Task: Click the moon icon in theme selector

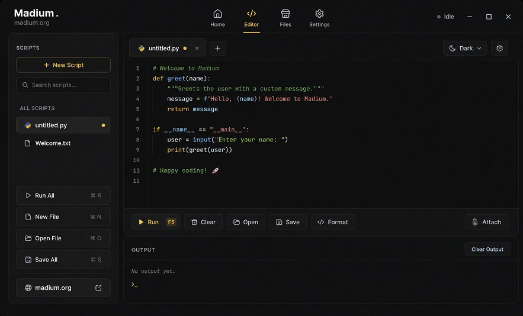Action: (x=453, y=49)
